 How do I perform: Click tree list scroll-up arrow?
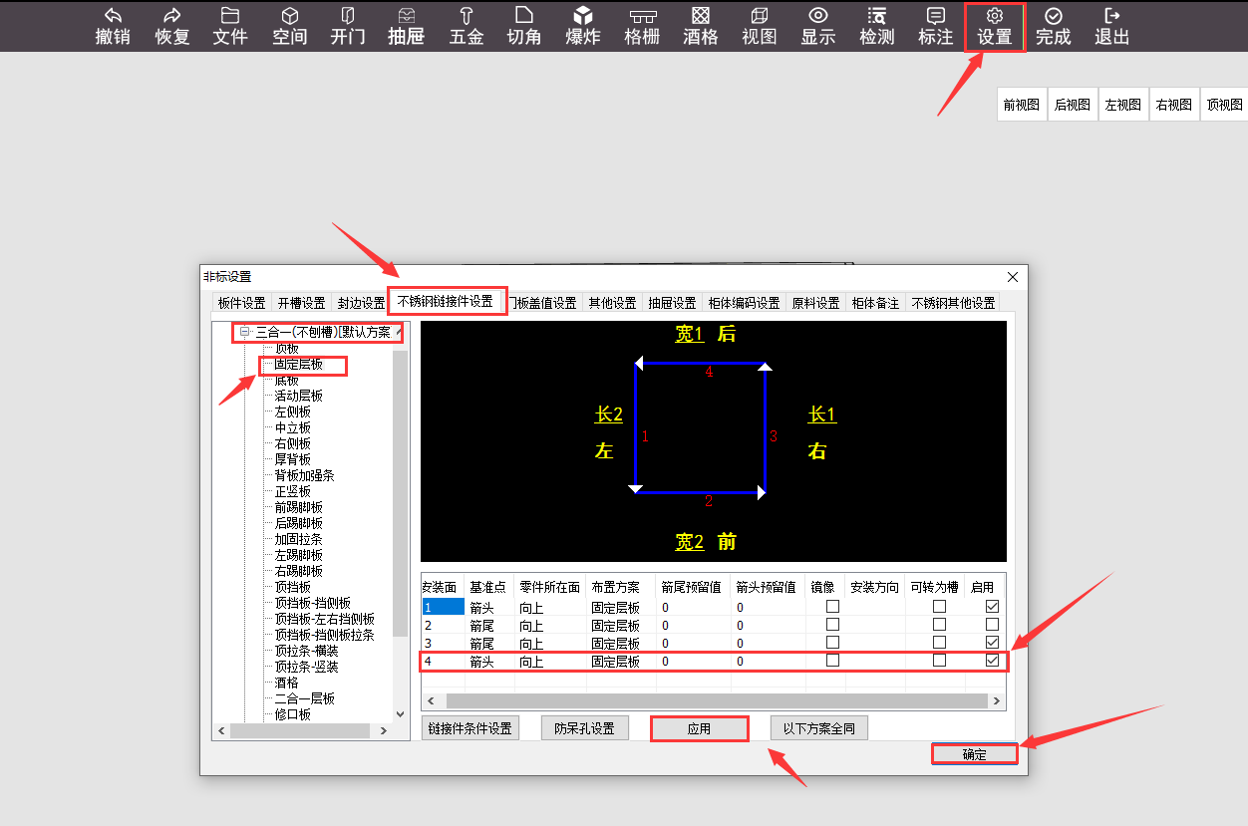pyautogui.click(x=401, y=330)
